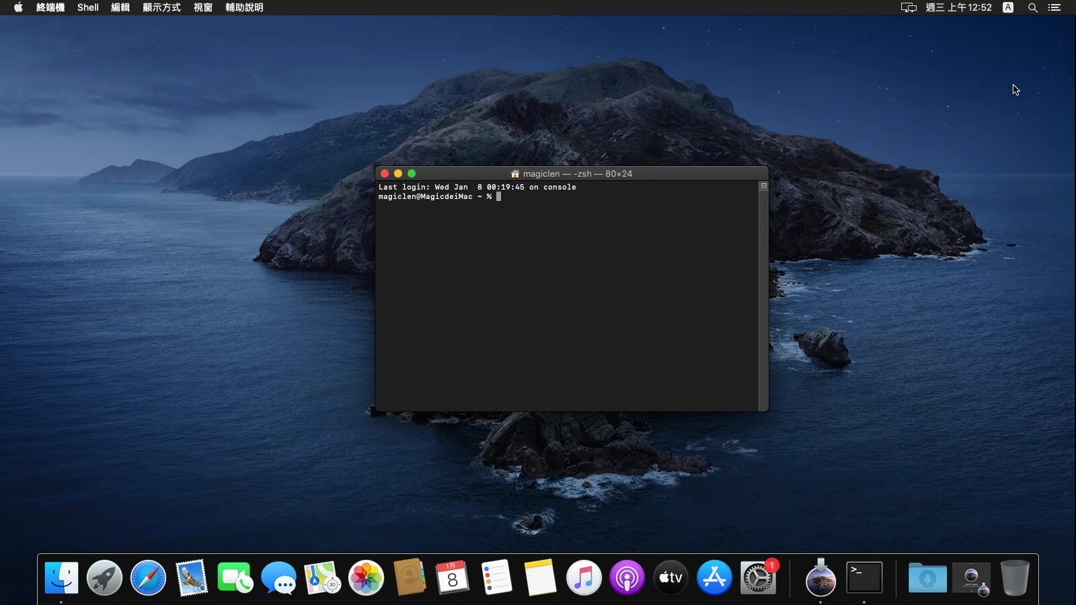
Task: Click the Terminal icon in the Dock
Action: point(864,578)
